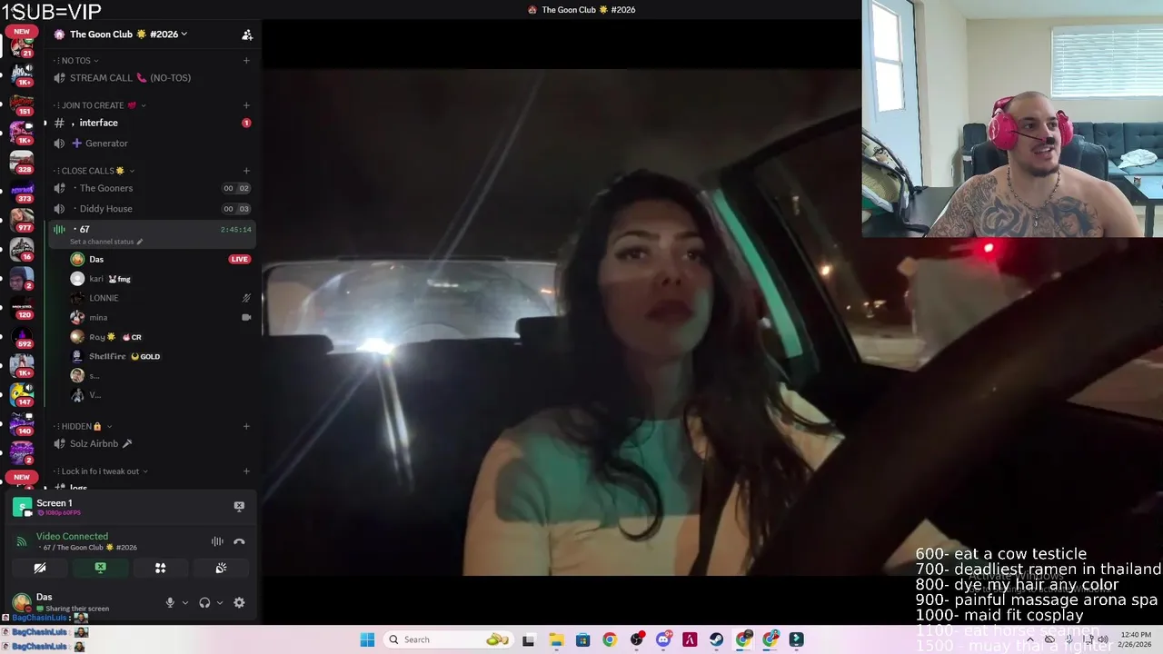Viewport: 1163px width, 654px height.
Task: Open the soundboard icon
Action: 221,568
